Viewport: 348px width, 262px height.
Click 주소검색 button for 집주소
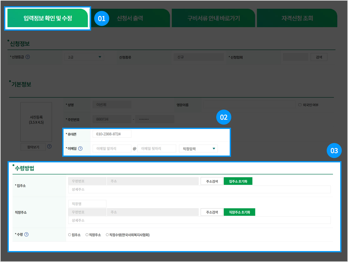click(212, 181)
